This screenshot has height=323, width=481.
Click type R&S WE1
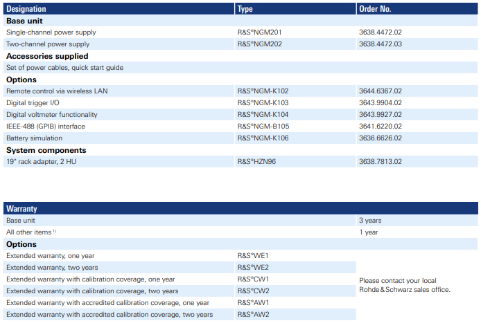tap(253, 256)
